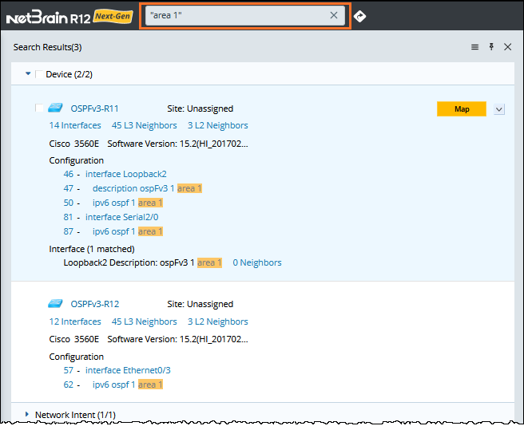Click the path direction icon beside search

[x=360, y=16]
